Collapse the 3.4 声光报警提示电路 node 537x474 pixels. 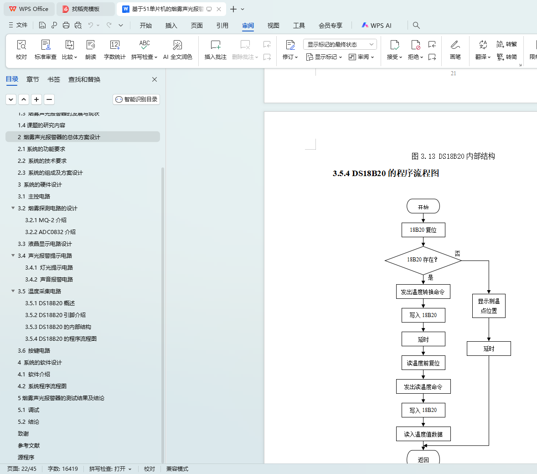[13, 255]
